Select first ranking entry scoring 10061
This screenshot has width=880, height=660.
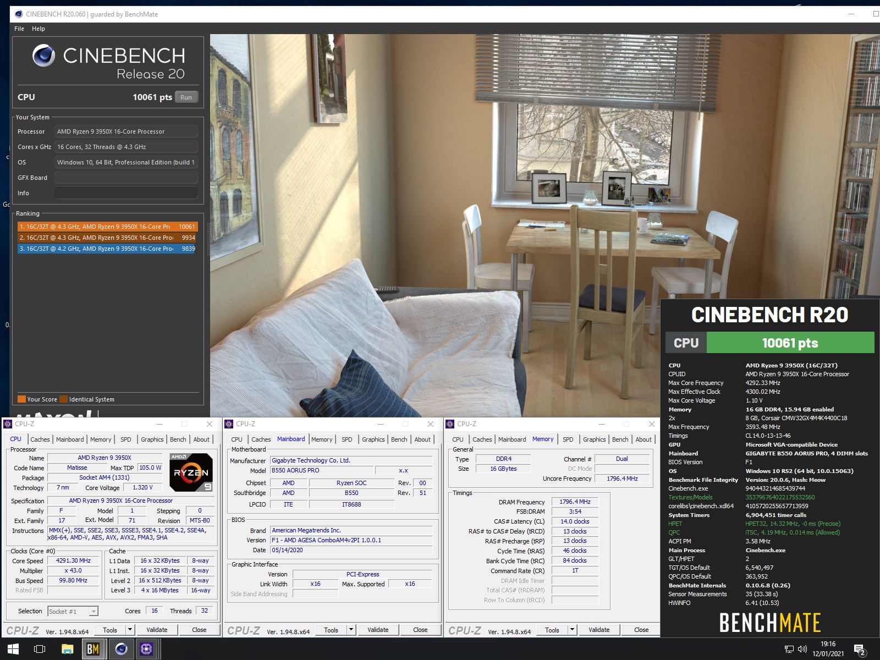tap(107, 227)
